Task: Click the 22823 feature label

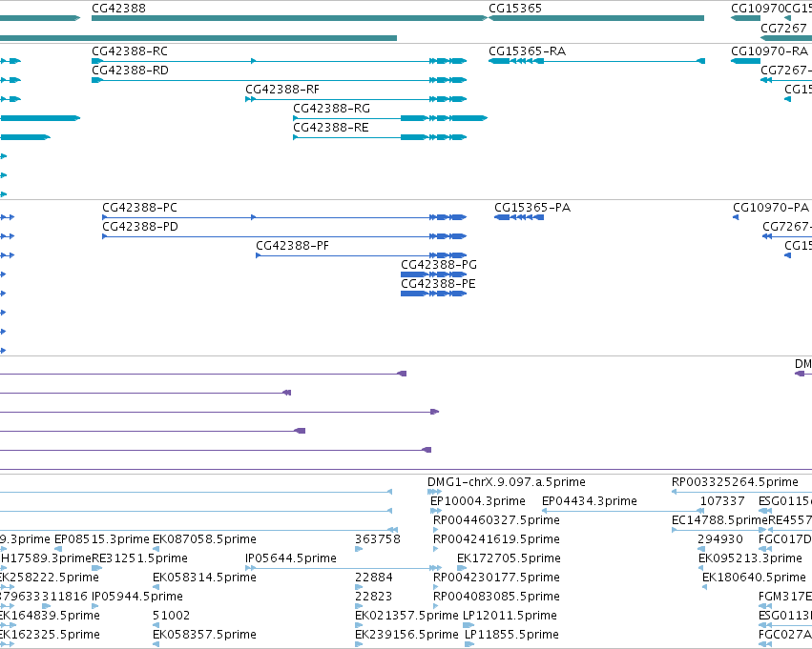Action: click(373, 598)
